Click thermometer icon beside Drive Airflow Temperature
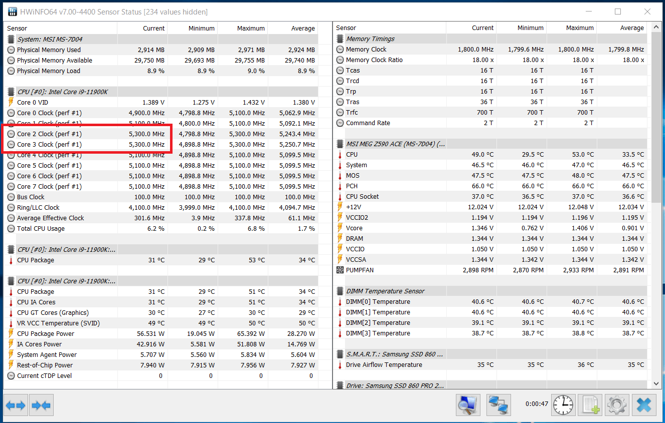Image resolution: width=665 pixels, height=423 pixels. coord(340,364)
